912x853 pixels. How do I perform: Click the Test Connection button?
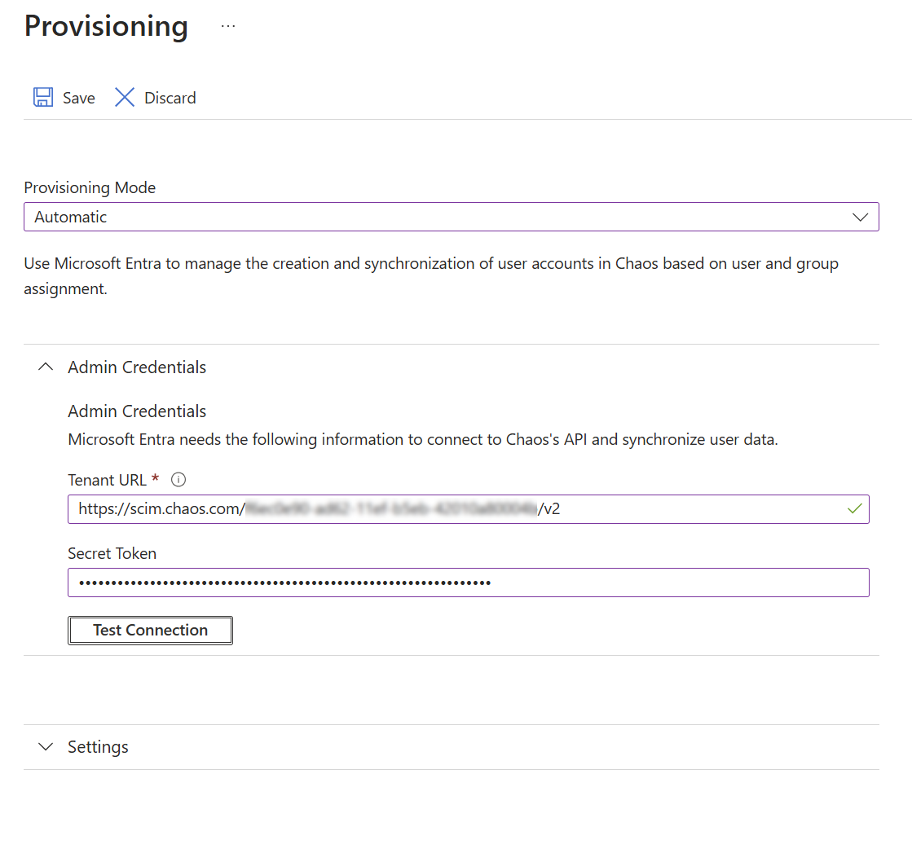point(150,631)
